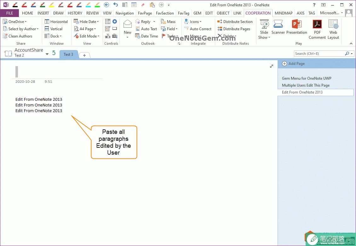Click the Back navigation arrow
This screenshot has width=356, height=246.
point(106,4)
